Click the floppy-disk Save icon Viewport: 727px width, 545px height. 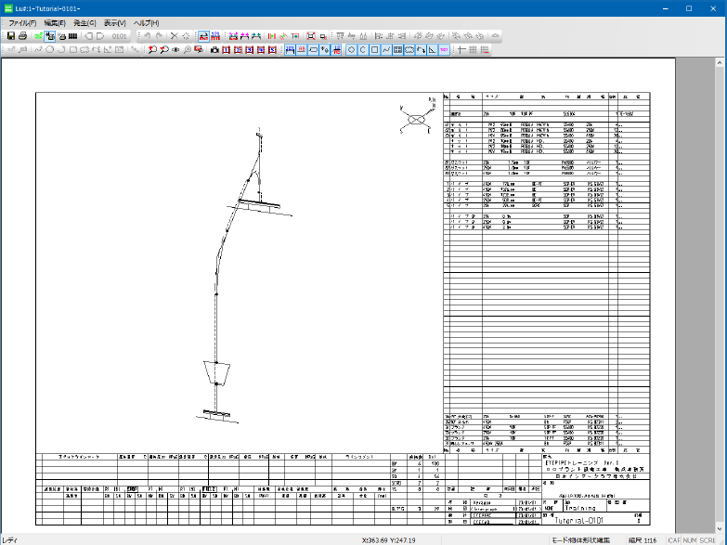point(11,35)
